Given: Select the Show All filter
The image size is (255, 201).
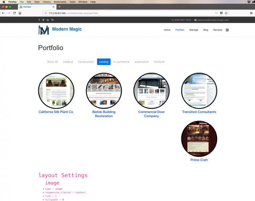Looking at the screenshot, I should tap(52, 62).
